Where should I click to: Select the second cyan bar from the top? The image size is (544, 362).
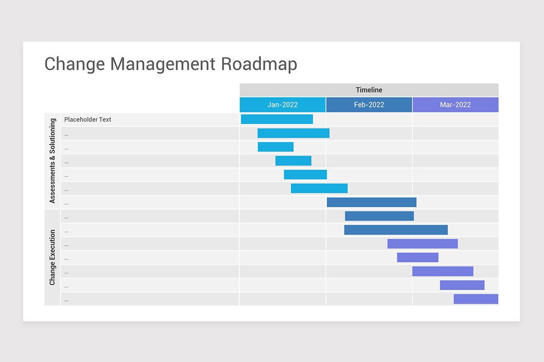tap(293, 133)
